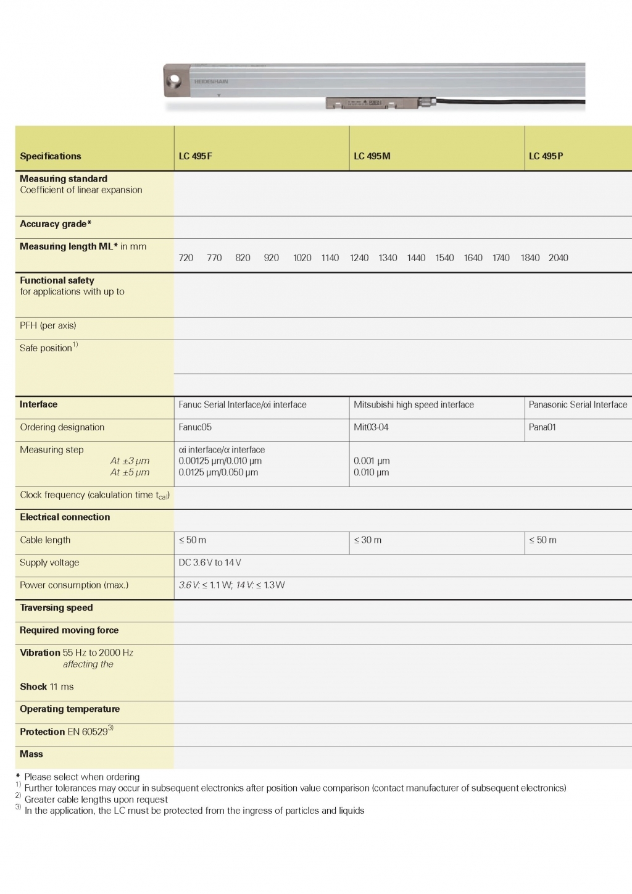Screen dimensions: 632x894
Task: Click the 'Supply voltage' row label
Action: (x=49, y=562)
